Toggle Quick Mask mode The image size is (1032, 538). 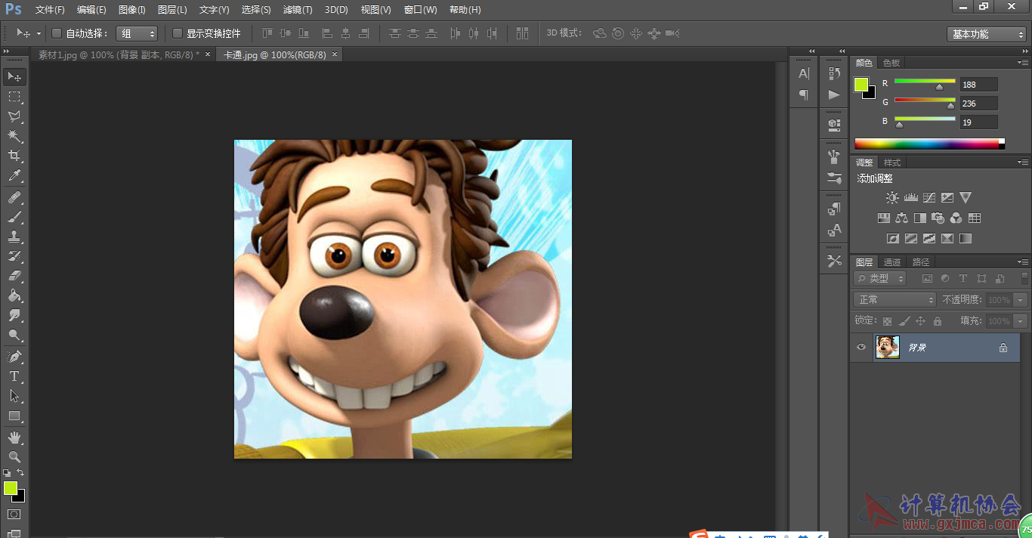coord(14,515)
